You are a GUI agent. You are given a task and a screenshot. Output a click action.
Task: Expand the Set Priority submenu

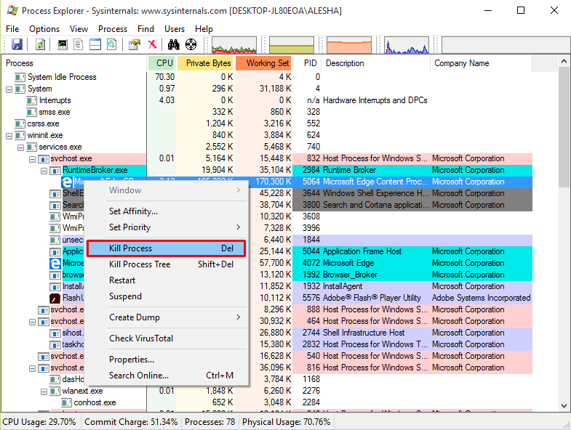[x=168, y=227]
